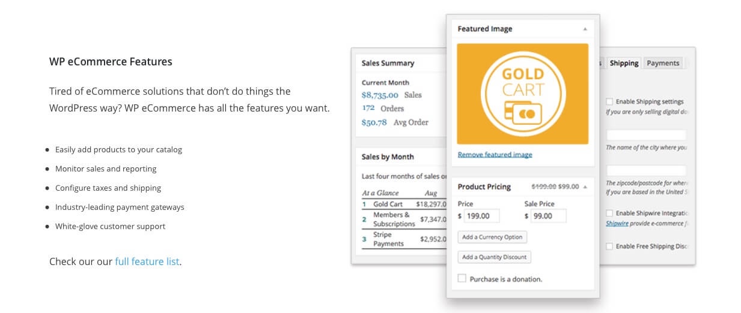The height and width of the screenshot is (313, 741).
Task: Click the Add a Quantity Discount button
Action: pos(494,257)
